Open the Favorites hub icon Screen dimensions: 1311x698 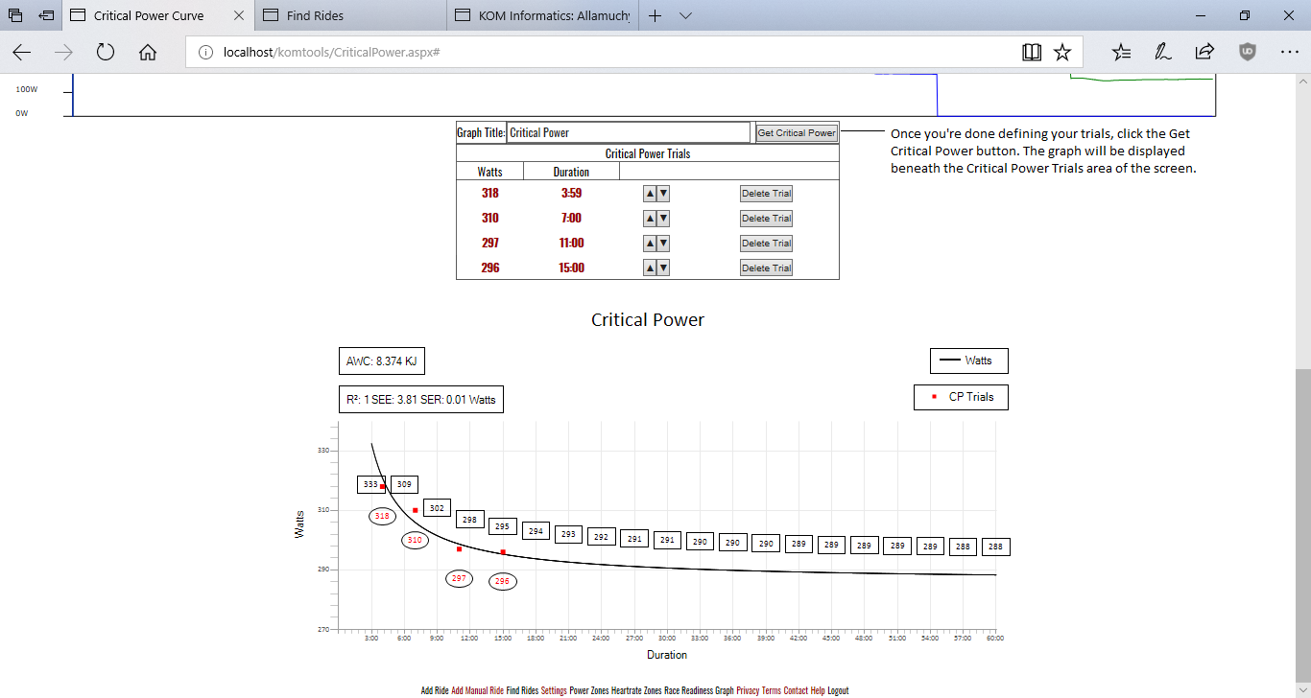click(x=1121, y=53)
